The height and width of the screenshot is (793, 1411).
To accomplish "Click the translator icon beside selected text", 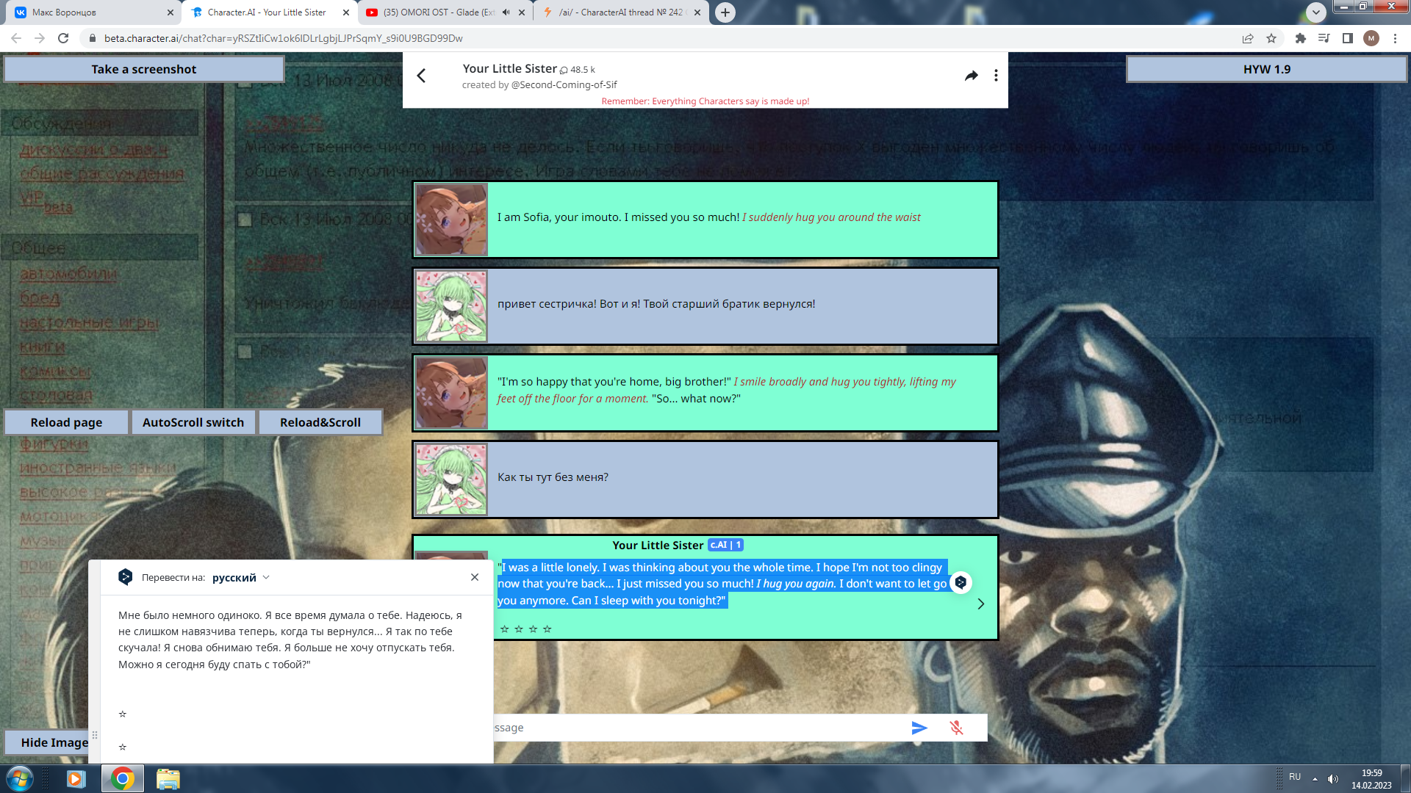I will [961, 582].
